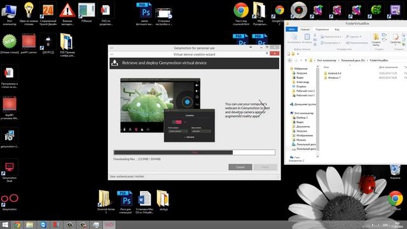The image size is (407, 229).
Task: Select Homegroup in the Explorer sidebar
Action: click(x=303, y=104)
